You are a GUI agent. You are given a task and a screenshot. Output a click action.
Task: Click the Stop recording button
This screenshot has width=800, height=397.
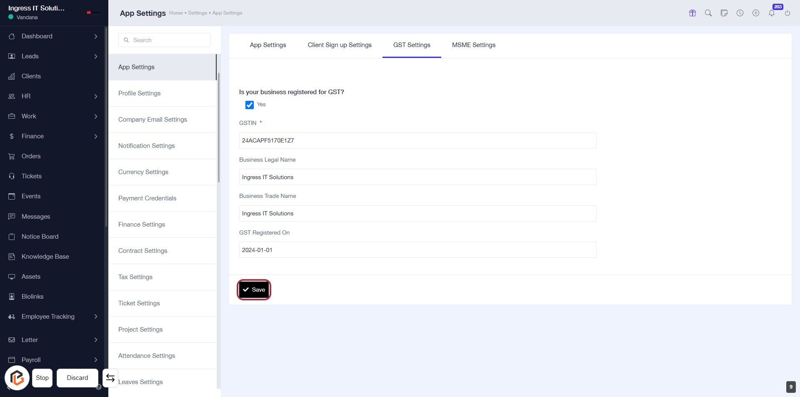coord(42,378)
